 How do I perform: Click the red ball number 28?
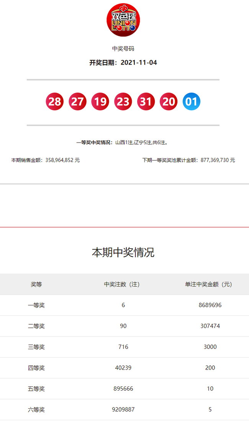(54, 102)
